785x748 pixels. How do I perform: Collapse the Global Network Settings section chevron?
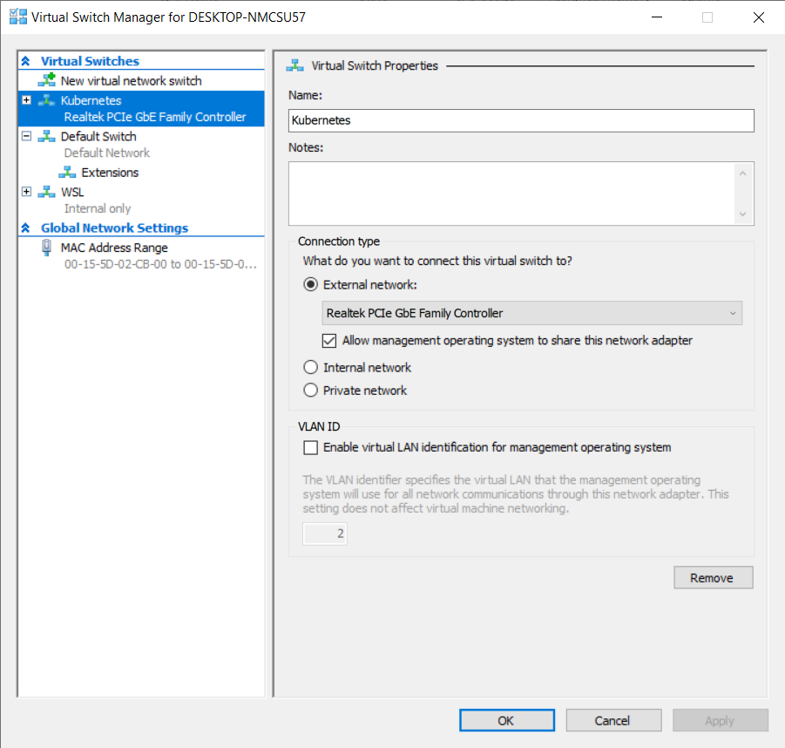(25, 228)
